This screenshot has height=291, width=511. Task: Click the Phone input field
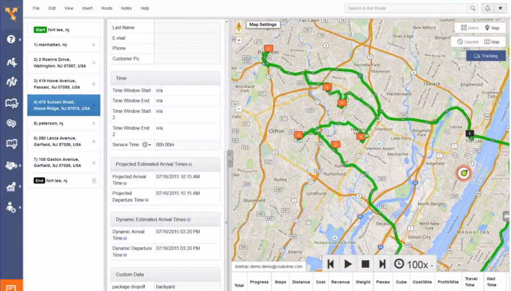point(187,48)
